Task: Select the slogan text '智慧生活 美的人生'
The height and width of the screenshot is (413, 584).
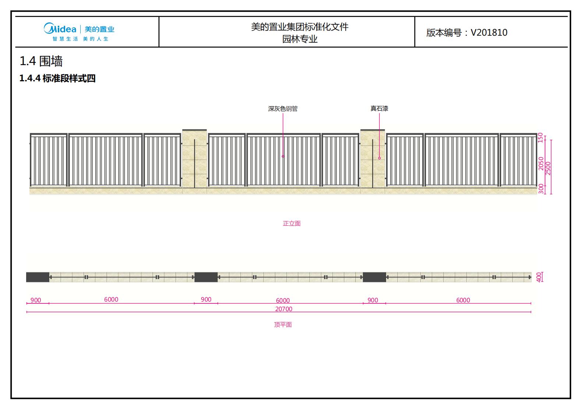Action: pyautogui.click(x=80, y=39)
